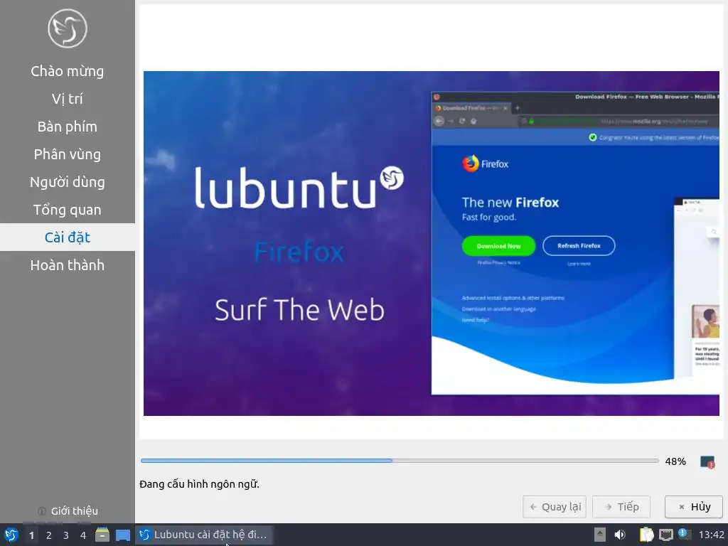Click the Download Now button in slideshow

click(x=498, y=246)
